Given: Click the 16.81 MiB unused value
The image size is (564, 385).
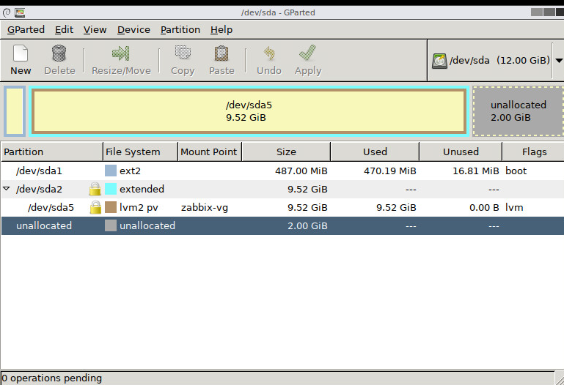Looking at the screenshot, I should (x=475, y=171).
